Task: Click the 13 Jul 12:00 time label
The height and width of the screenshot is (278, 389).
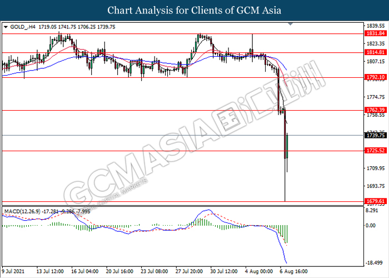Action: 50,271
